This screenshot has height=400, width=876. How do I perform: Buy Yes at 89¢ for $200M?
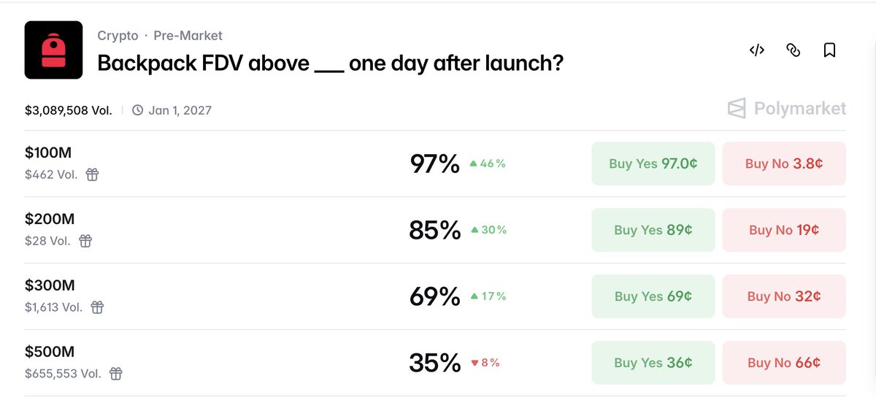pyautogui.click(x=653, y=230)
